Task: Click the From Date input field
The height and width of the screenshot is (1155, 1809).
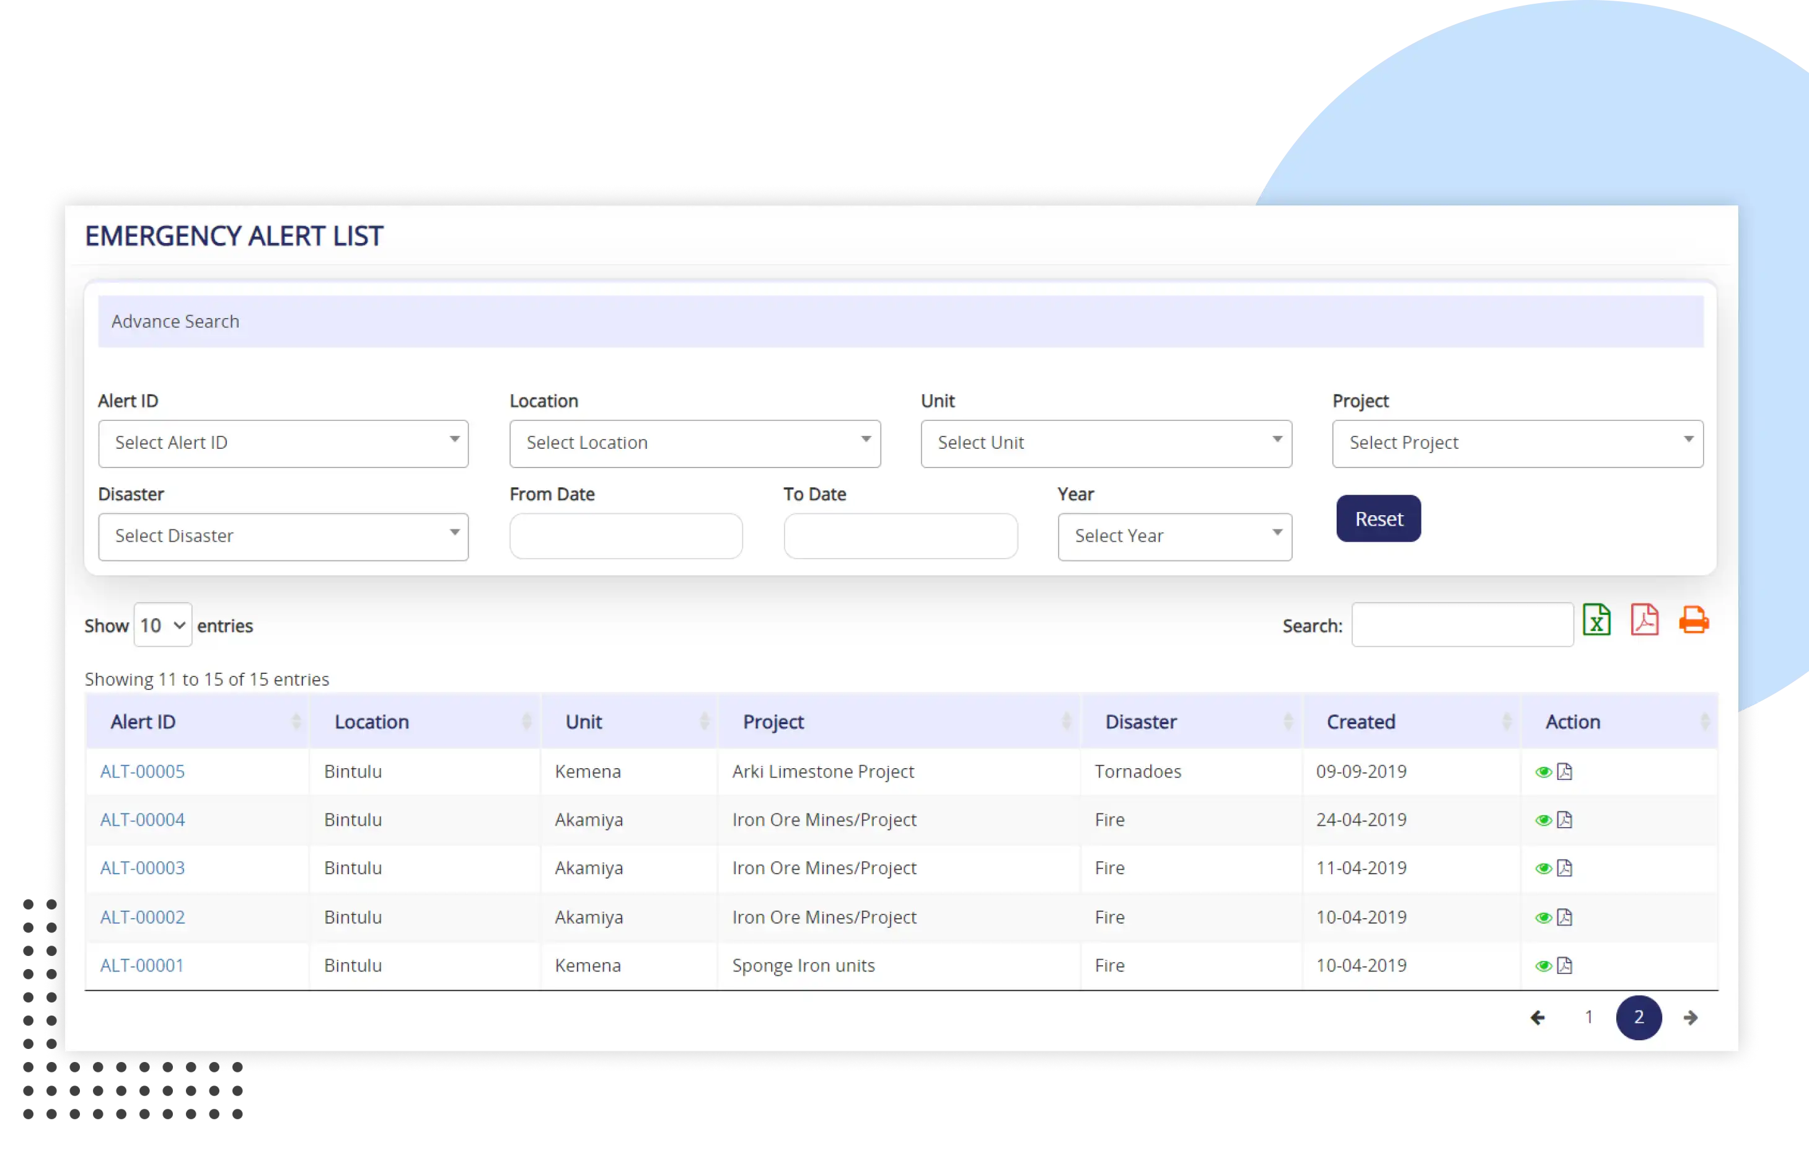Action: [626, 536]
